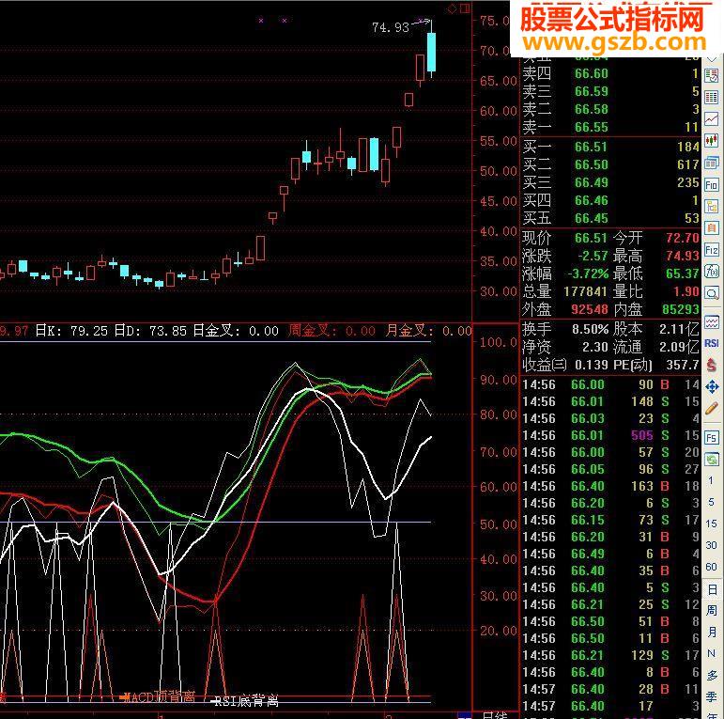Click the 卖四 66.60 ask row

point(610,73)
